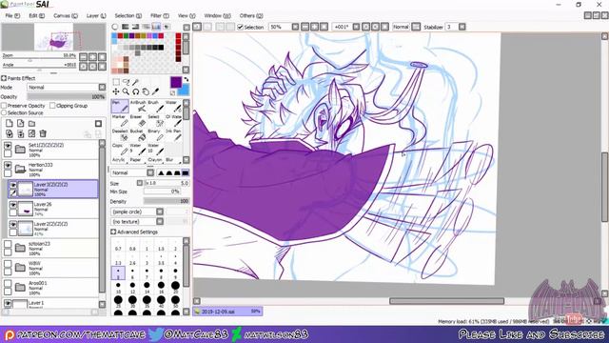Click the undo button in canvas toolbar
The image size is (609, 343).
[x=197, y=27]
